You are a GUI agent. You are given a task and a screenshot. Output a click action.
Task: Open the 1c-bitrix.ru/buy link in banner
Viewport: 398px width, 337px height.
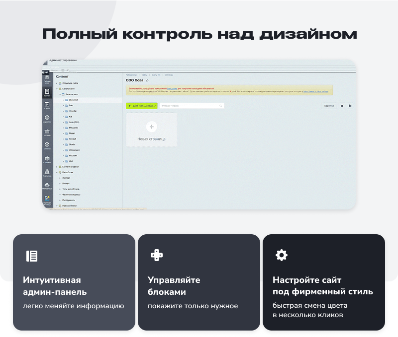(x=316, y=91)
